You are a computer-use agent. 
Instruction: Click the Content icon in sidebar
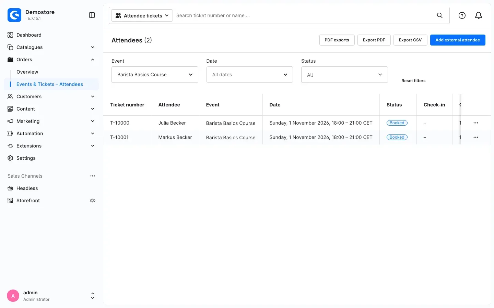[10, 109]
